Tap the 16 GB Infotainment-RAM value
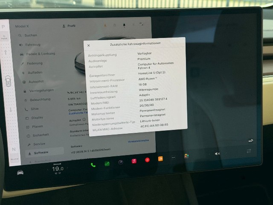Screen dimensions: 273x205 [x=142, y=85]
